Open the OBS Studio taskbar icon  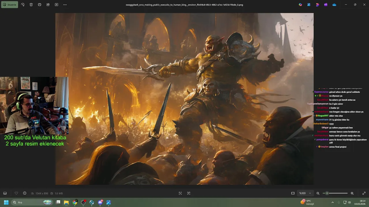click(83, 202)
